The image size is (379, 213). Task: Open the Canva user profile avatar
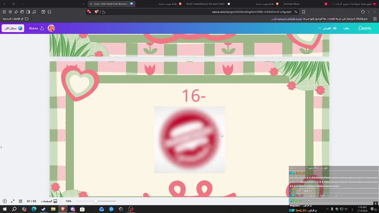[x=51, y=28]
